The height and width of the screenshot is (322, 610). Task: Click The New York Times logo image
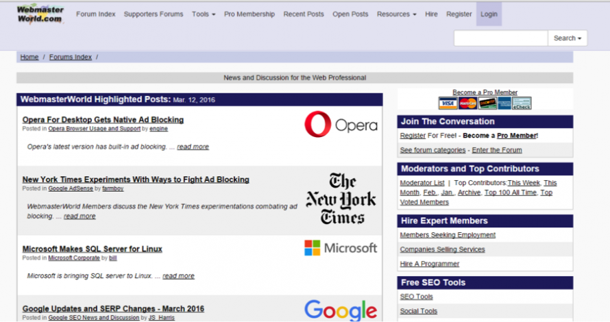point(341,198)
